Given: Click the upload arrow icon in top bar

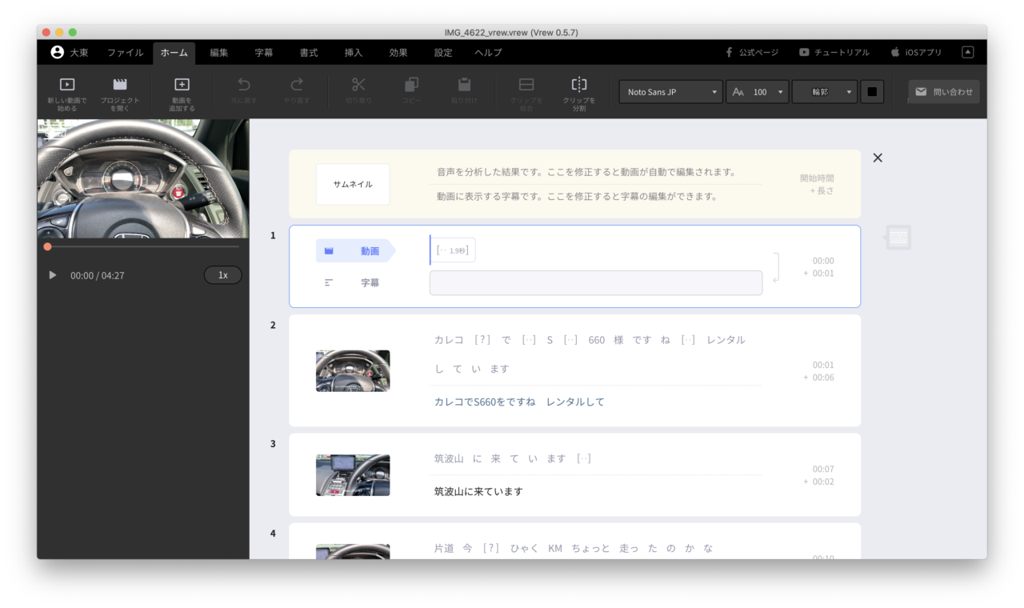Looking at the screenshot, I should (x=968, y=52).
